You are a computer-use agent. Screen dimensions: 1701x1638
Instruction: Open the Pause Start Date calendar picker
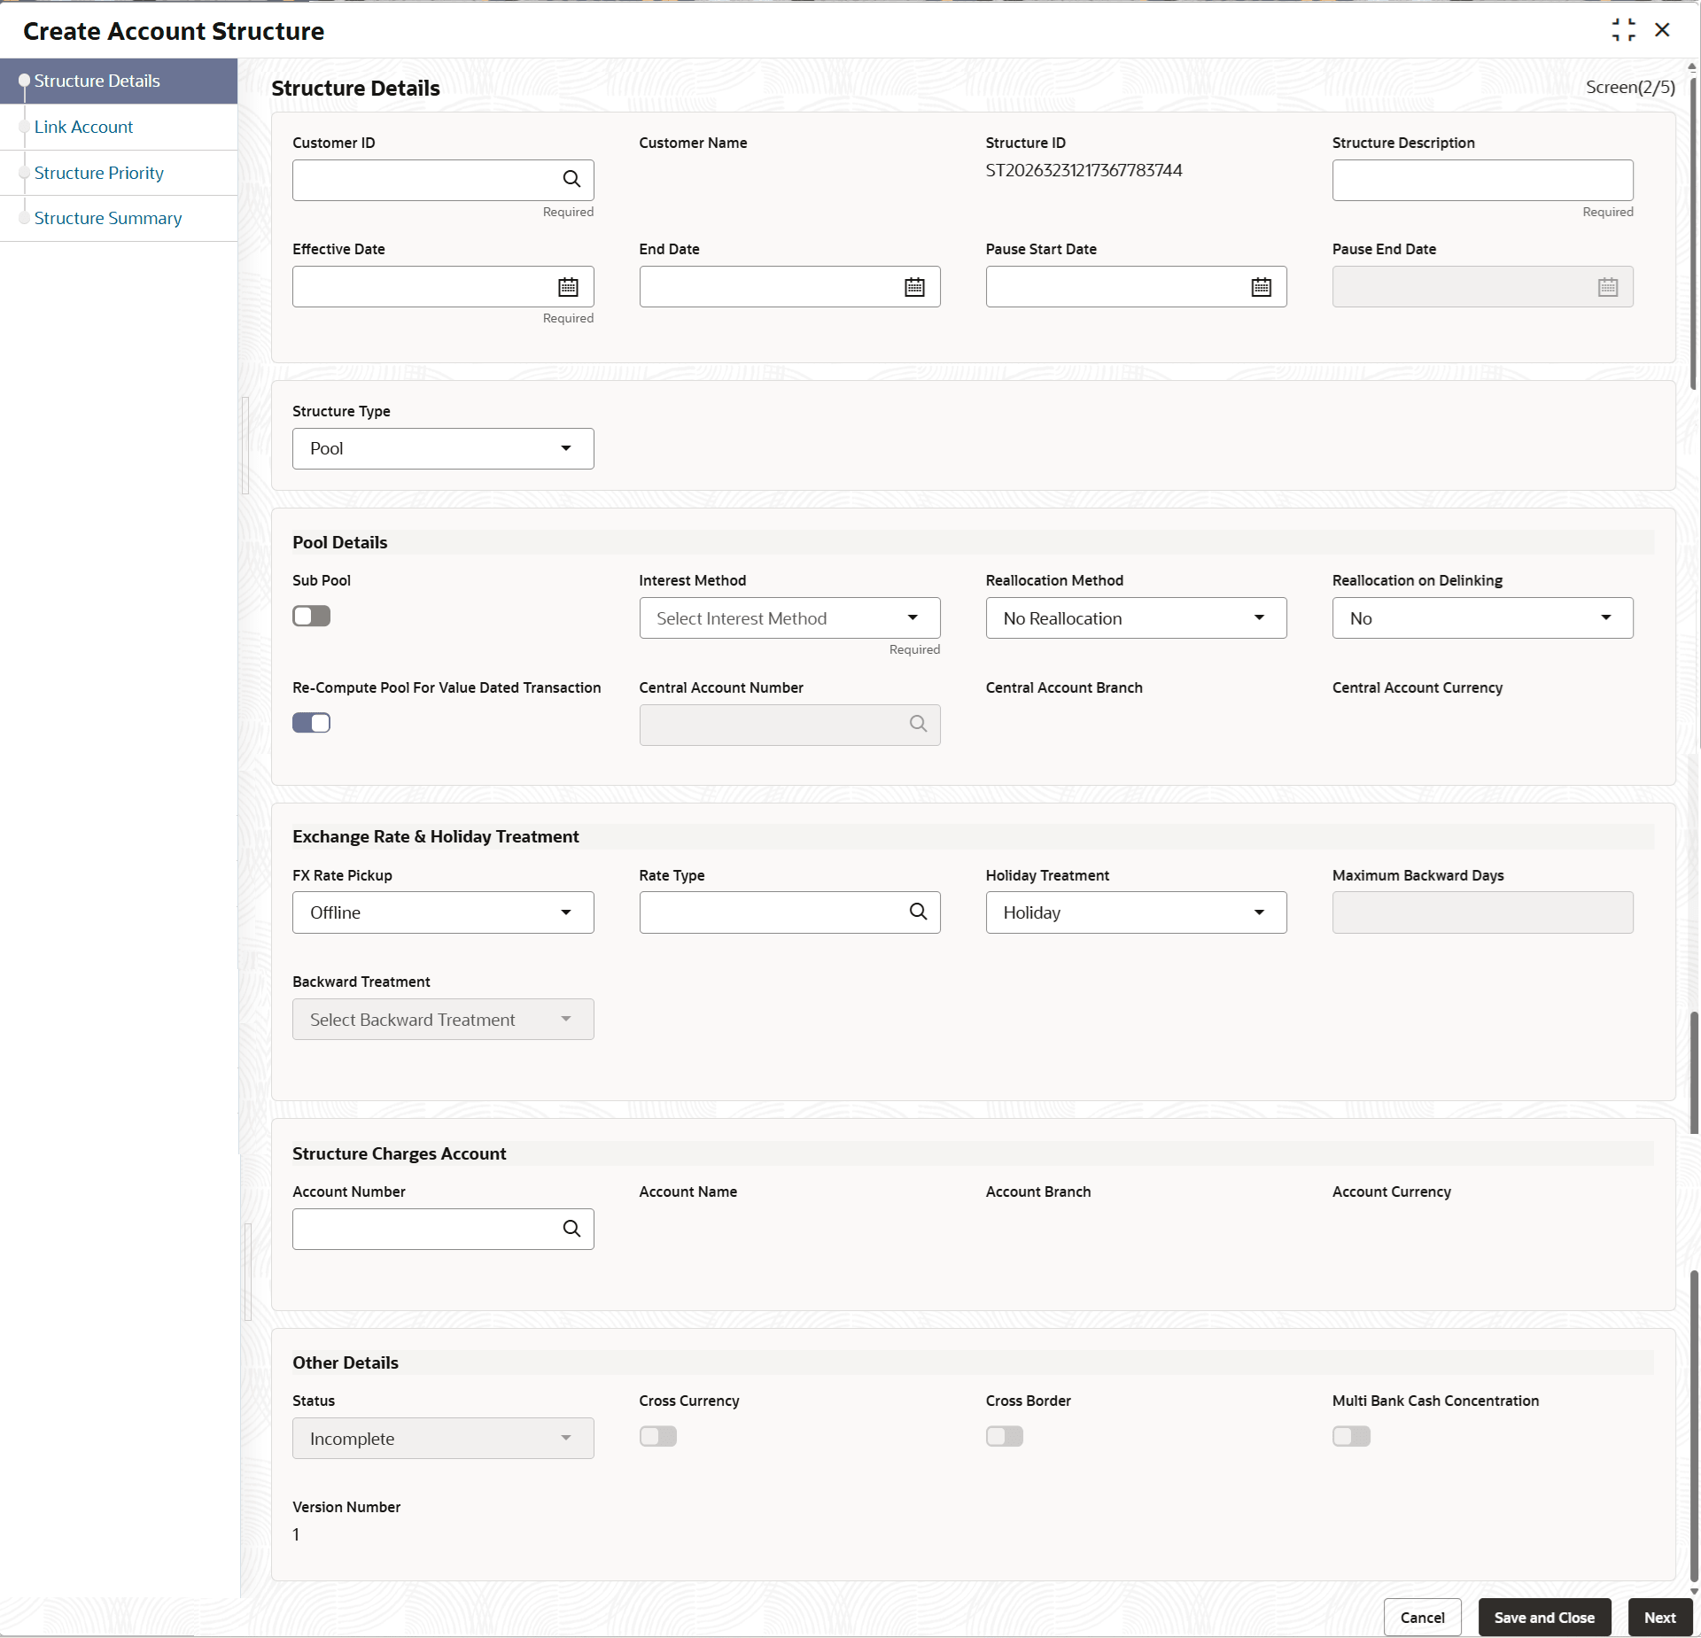coord(1261,287)
